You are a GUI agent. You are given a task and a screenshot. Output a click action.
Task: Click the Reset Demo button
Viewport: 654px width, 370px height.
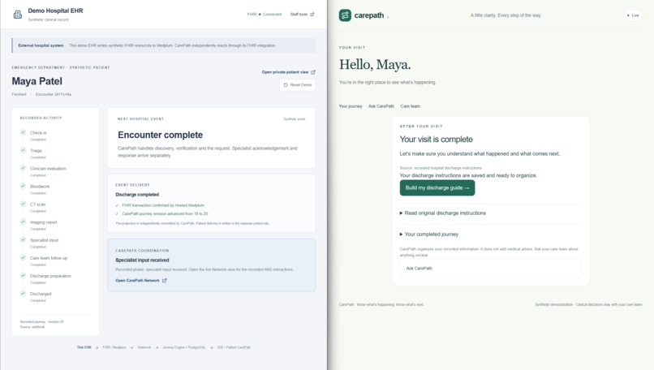point(298,84)
